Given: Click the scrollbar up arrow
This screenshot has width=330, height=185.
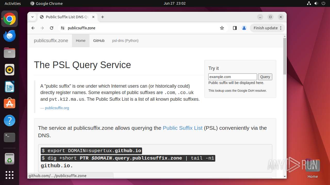Looking at the screenshot, I should (x=285, y=36).
